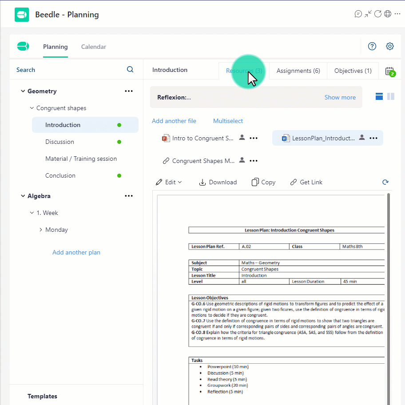Click the Multiselect link

pos(228,121)
